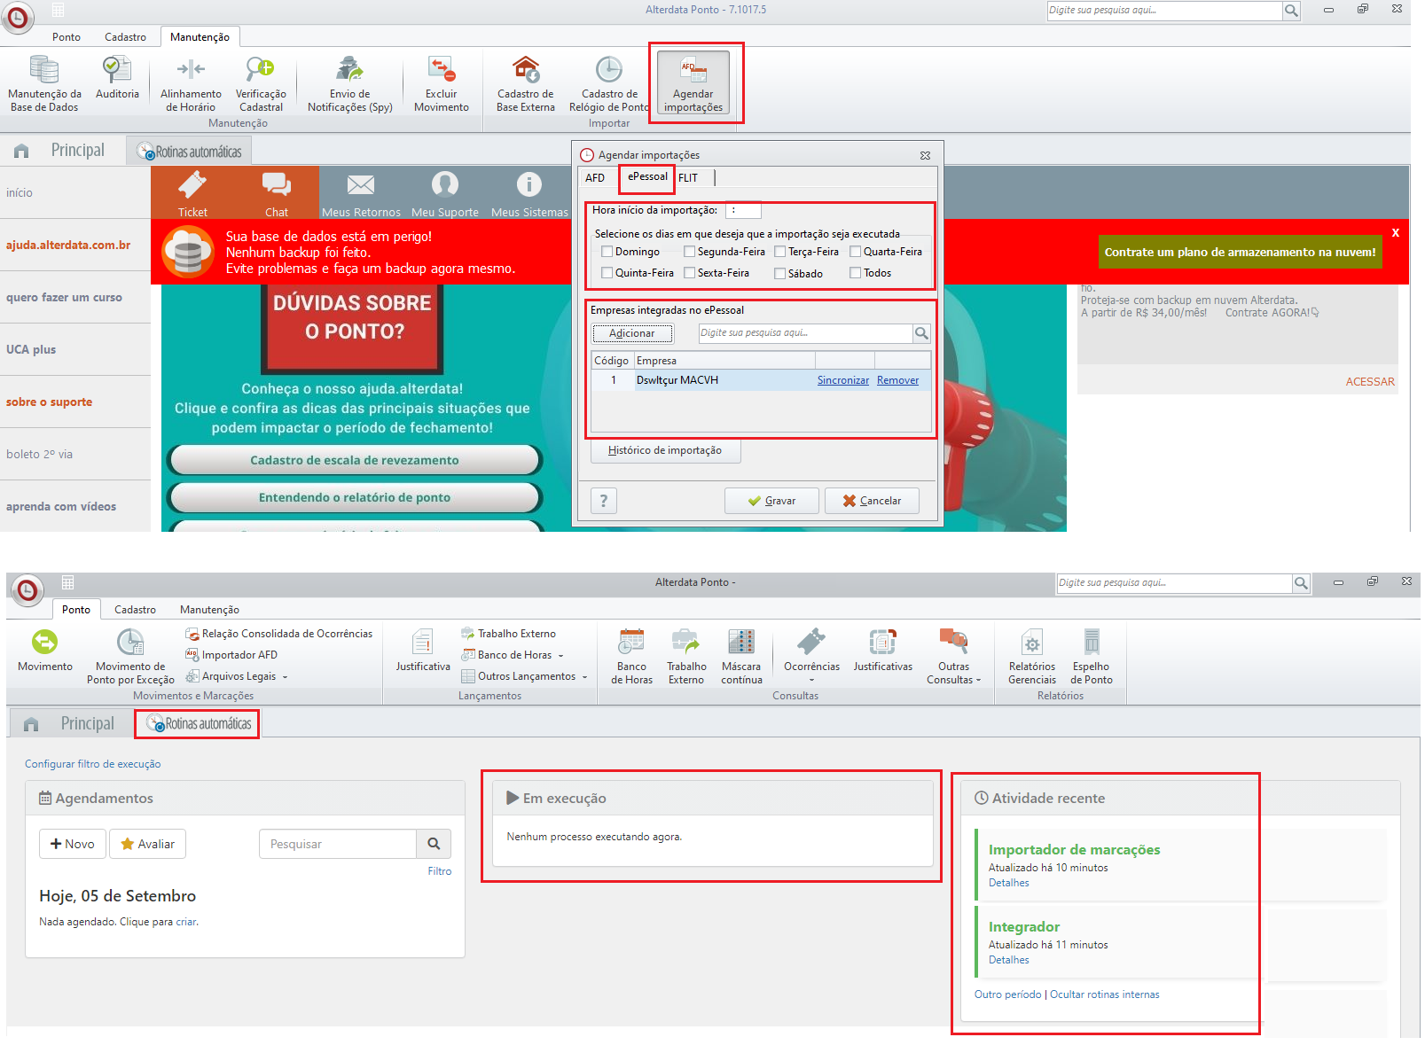Open Movimento in the lower window ribbon
The image size is (1425, 1045).
[45, 651]
